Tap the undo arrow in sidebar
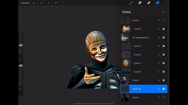This screenshot has height=105, width=188. (x=21, y=89)
